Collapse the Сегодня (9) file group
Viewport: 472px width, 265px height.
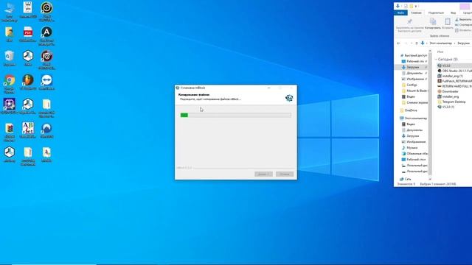tap(436, 60)
